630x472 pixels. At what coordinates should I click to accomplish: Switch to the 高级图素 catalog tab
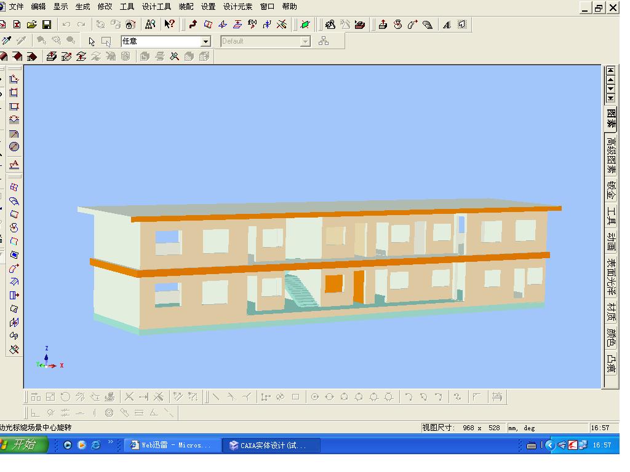[611, 155]
